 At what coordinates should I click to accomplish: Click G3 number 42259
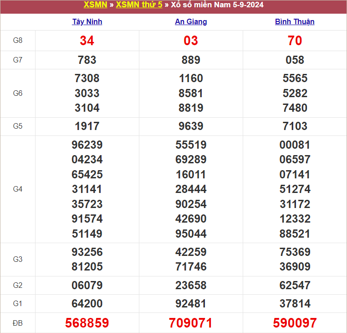coord(191,252)
